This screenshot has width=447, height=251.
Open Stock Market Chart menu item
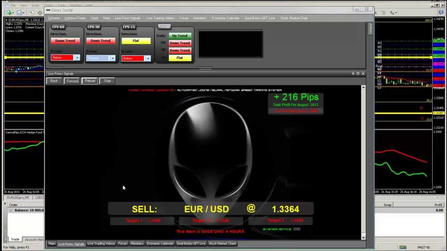294,18
